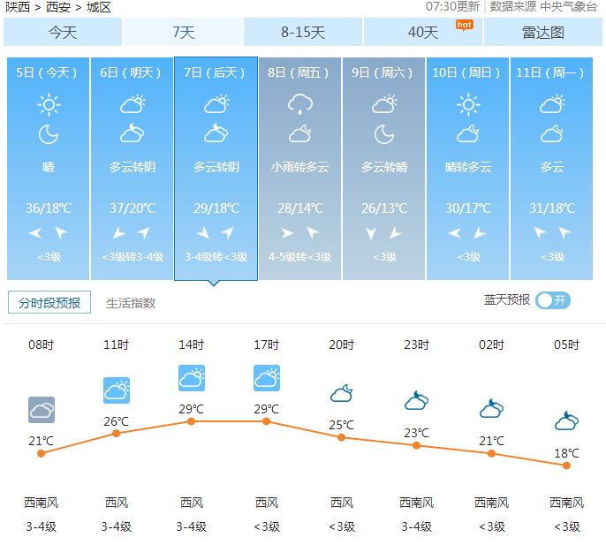The height and width of the screenshot is (545, 606).
Task: Click the cloudy moon night icon for 8日
Action: pos(300,133)
